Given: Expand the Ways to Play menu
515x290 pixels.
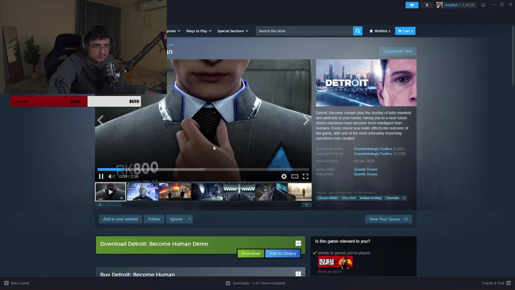Looking at the screenshot, I should [x=199, y=31].
